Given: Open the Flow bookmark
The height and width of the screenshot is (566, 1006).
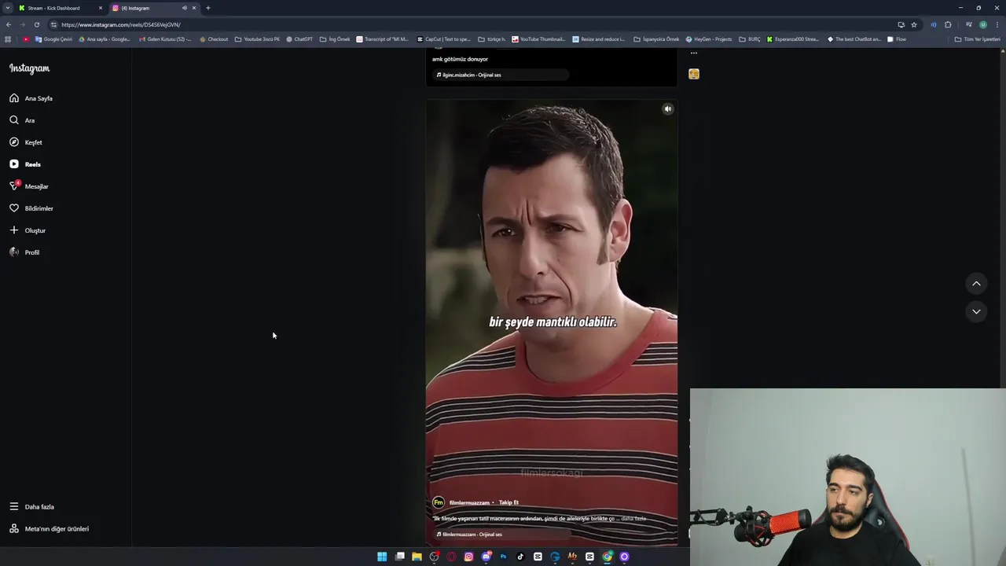Looking at the screenshot, I should [897, 39].
